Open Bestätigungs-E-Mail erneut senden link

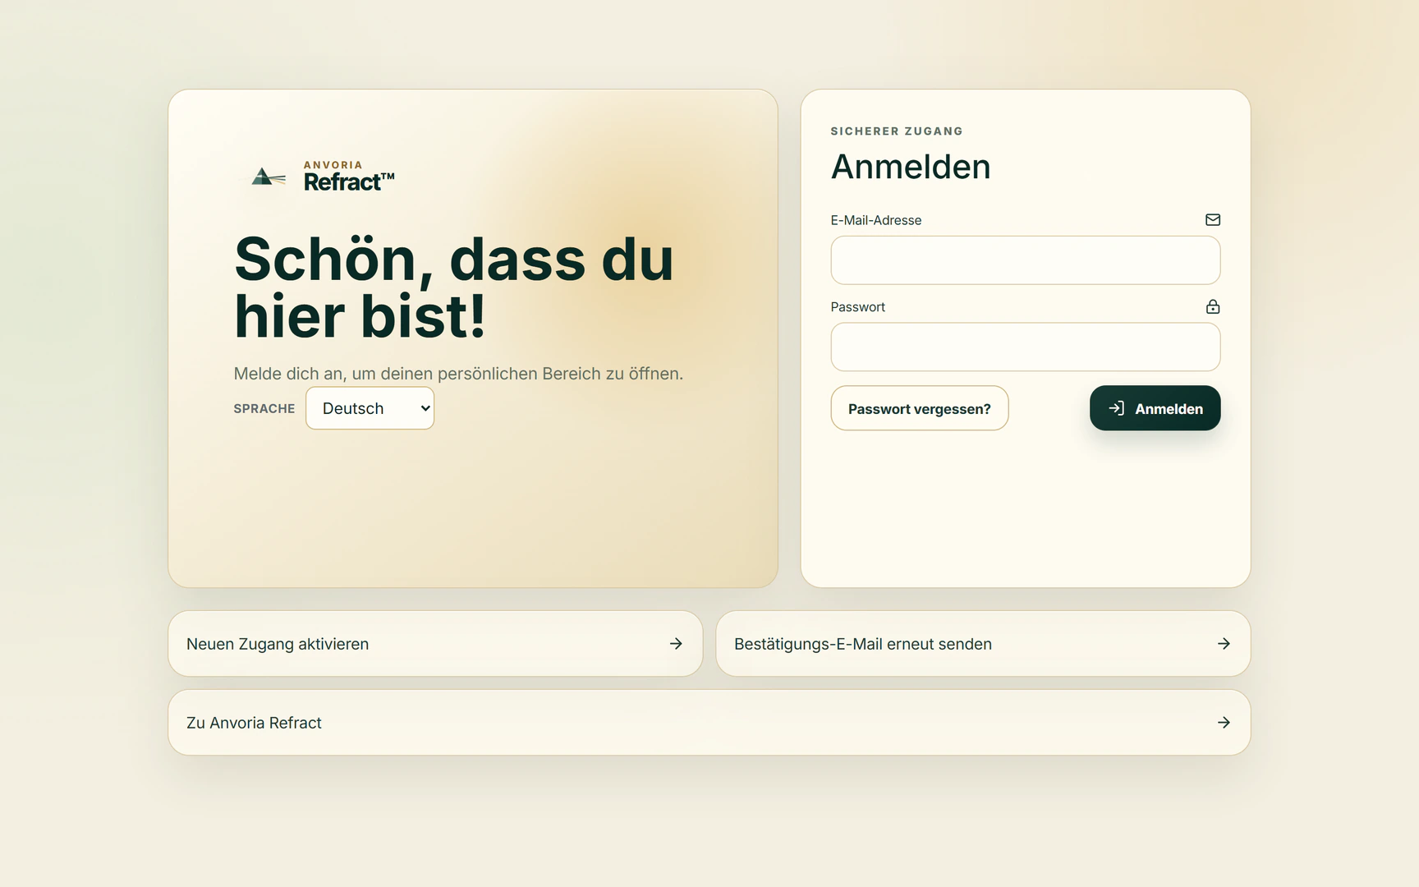[983, 644]
